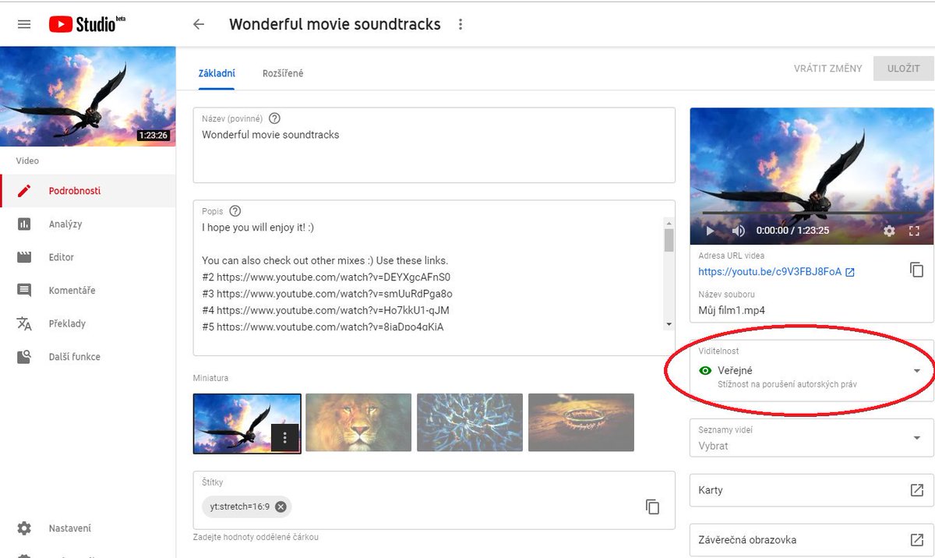Click the Karty external-link icon
Image resolution: width=935 pixels, height=558 pixels.
[917, 490]
